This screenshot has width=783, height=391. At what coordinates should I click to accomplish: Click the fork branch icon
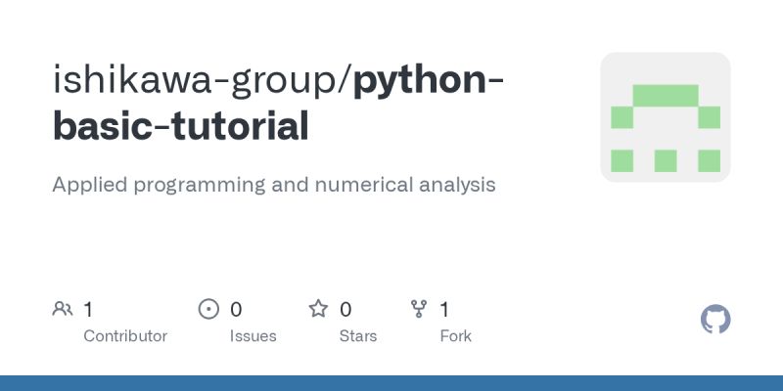tap(419, 310)
